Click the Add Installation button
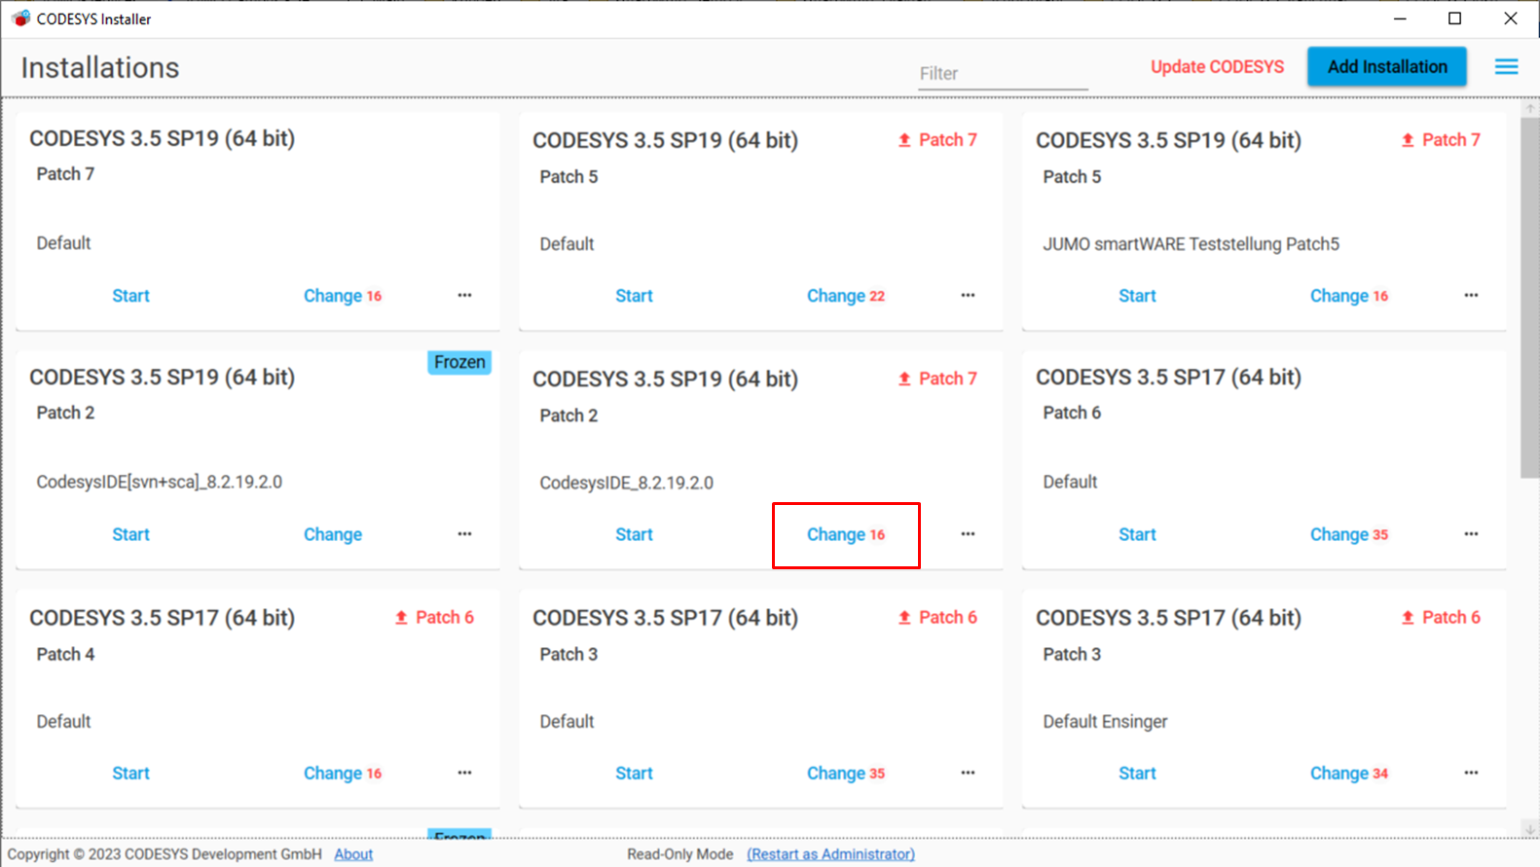Image resolution: width=1540 pixels, height=867 pixels. pos(1386,67)
